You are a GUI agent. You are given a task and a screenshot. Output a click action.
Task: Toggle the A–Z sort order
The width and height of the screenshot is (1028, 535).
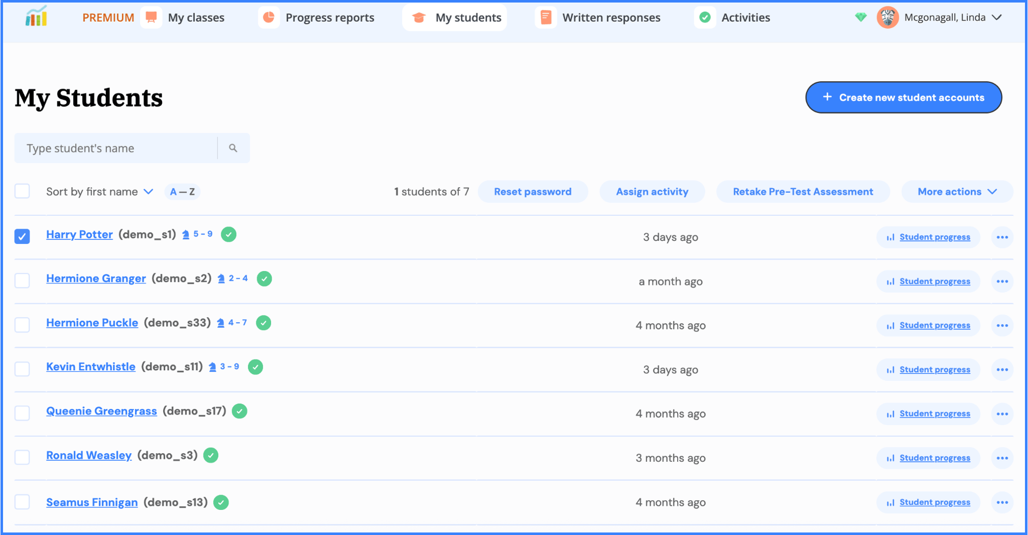(182, 191)
